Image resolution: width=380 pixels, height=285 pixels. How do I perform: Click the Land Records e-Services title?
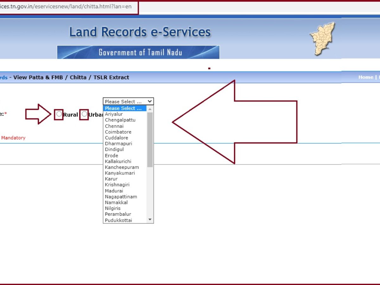click(140, 32)
